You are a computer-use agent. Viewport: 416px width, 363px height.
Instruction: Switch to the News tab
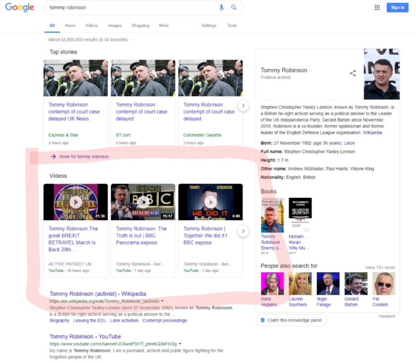pos(70,25)
